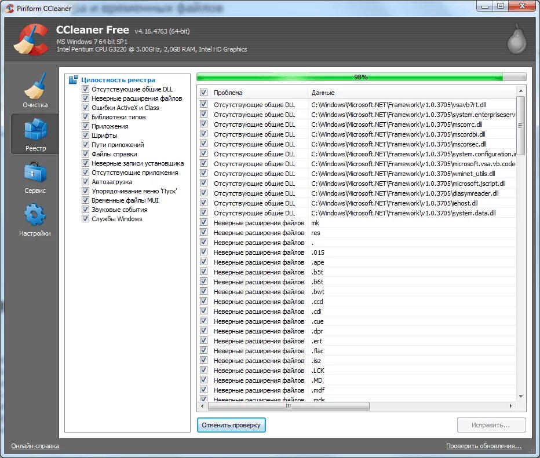Toggle Шрифты checkbox
This screenshot has height=458, width=540.
pos(85,135)
